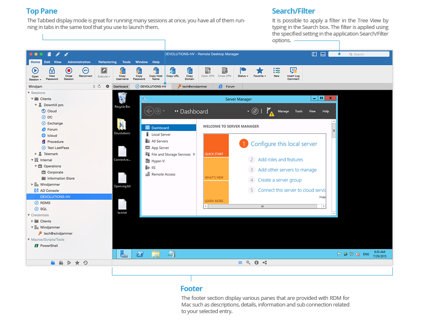Click Add other servers to manage link
Viewport: 423px width, 328px height.
pos(287,170)
